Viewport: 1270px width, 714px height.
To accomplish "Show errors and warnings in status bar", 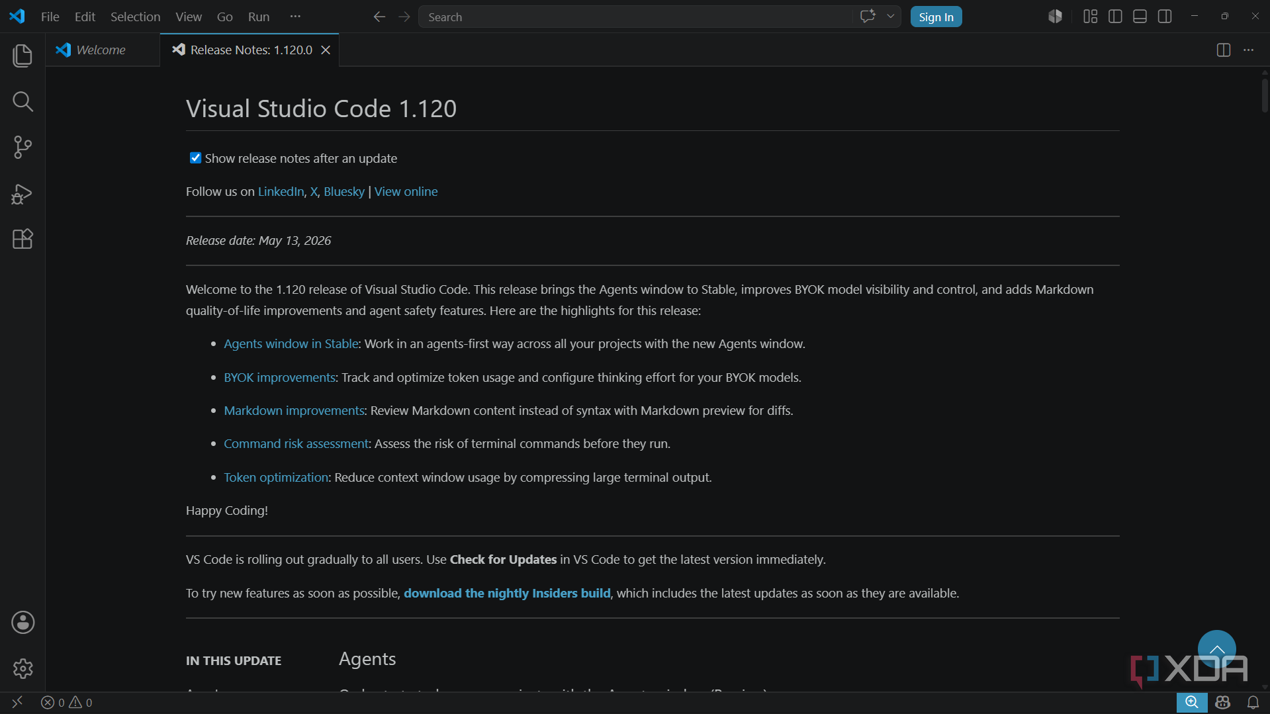I will pos(66,702).
